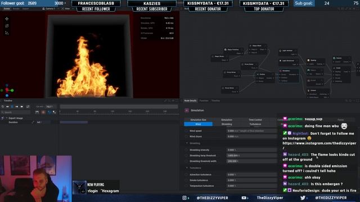Click the red record icon in timeline toolbar

[x=43, y=112]
